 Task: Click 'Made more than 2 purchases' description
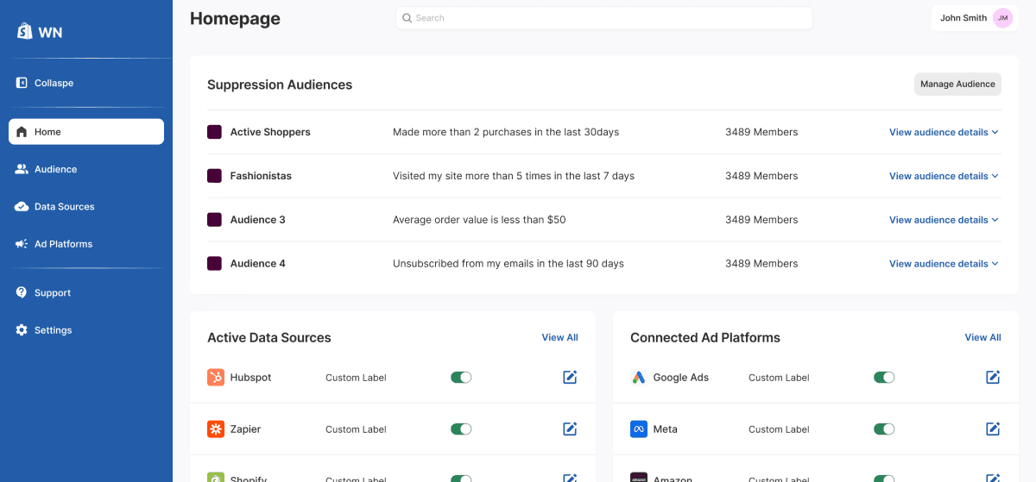tap(506, 132)
